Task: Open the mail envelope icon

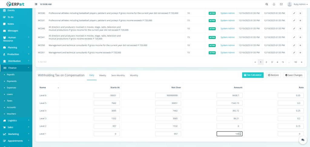Action: pos(281,4)
